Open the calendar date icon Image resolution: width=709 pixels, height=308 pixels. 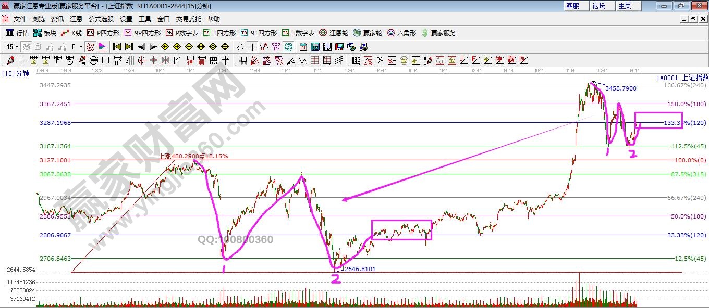click(303, 47)
